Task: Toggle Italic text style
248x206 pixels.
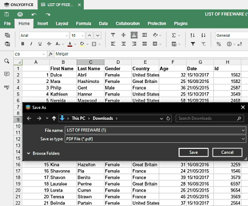Action: click(31, 44)
